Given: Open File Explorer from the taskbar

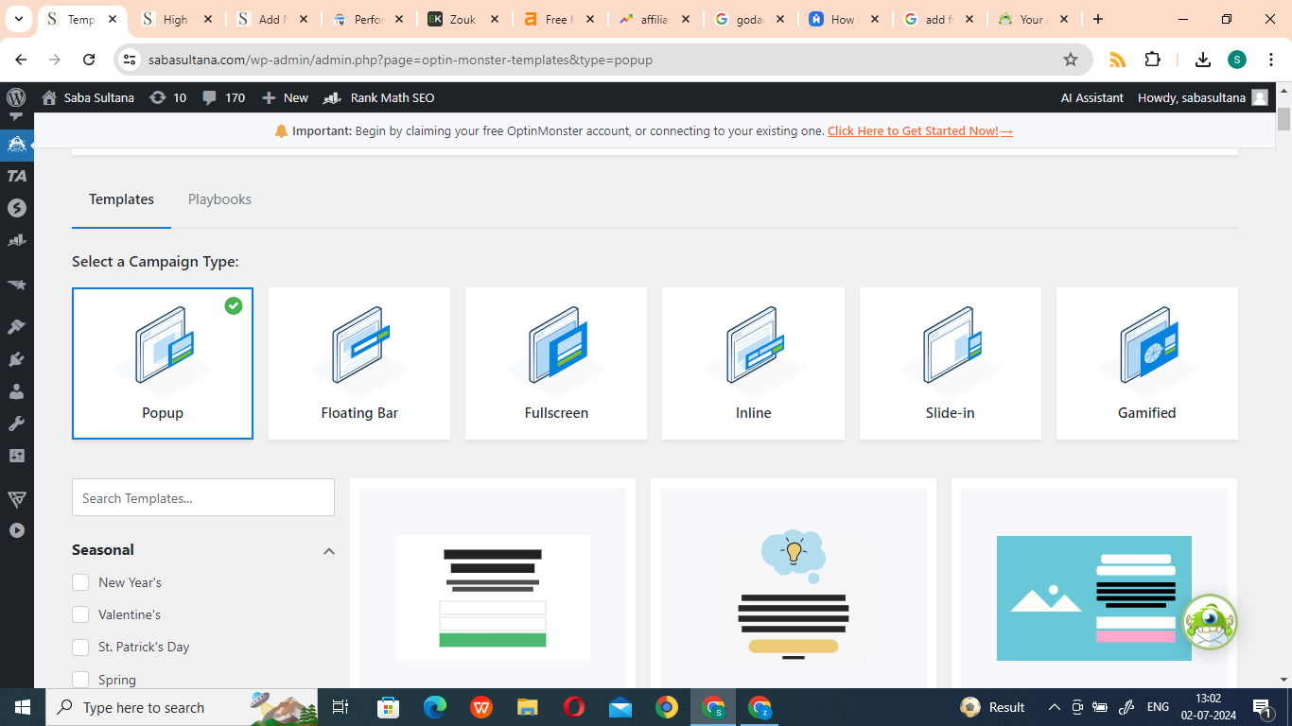Looking at the screenshot, I should pyautogui.click(x=528, y=707).
